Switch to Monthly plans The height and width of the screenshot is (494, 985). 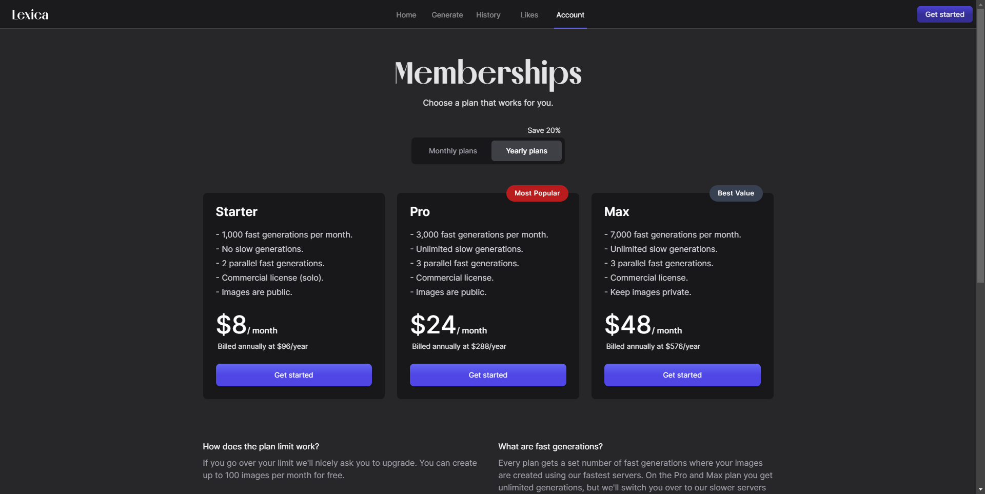pyautogui.click(x=452, y=151)
